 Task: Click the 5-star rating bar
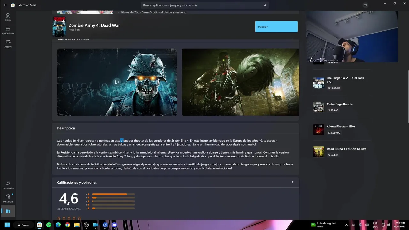[113, 194]
